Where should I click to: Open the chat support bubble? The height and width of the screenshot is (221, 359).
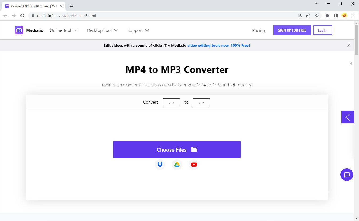pos(347,175)
